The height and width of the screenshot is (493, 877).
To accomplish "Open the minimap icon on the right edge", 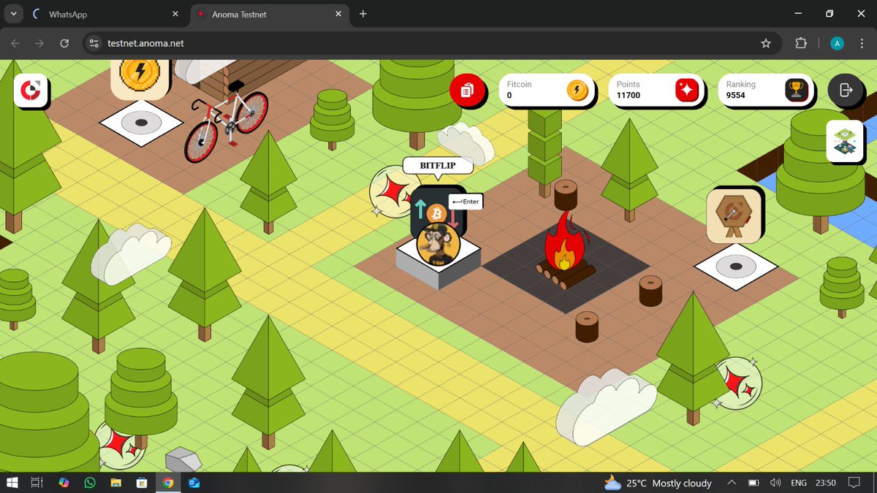I will (x=845, y=141).
